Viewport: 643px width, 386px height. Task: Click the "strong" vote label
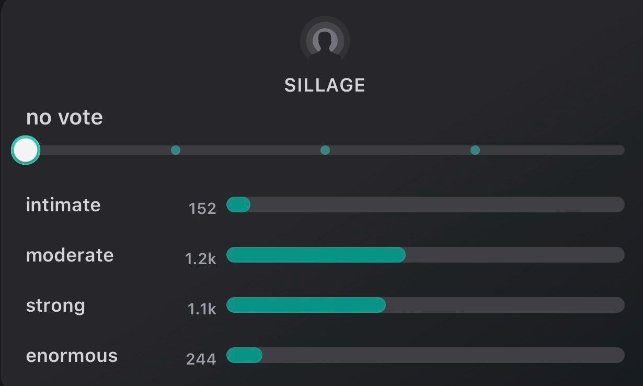click(x=55, y=305)
